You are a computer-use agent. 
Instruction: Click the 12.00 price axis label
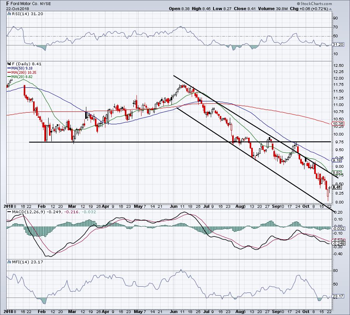pyautogui.click(x=338, y=78)
